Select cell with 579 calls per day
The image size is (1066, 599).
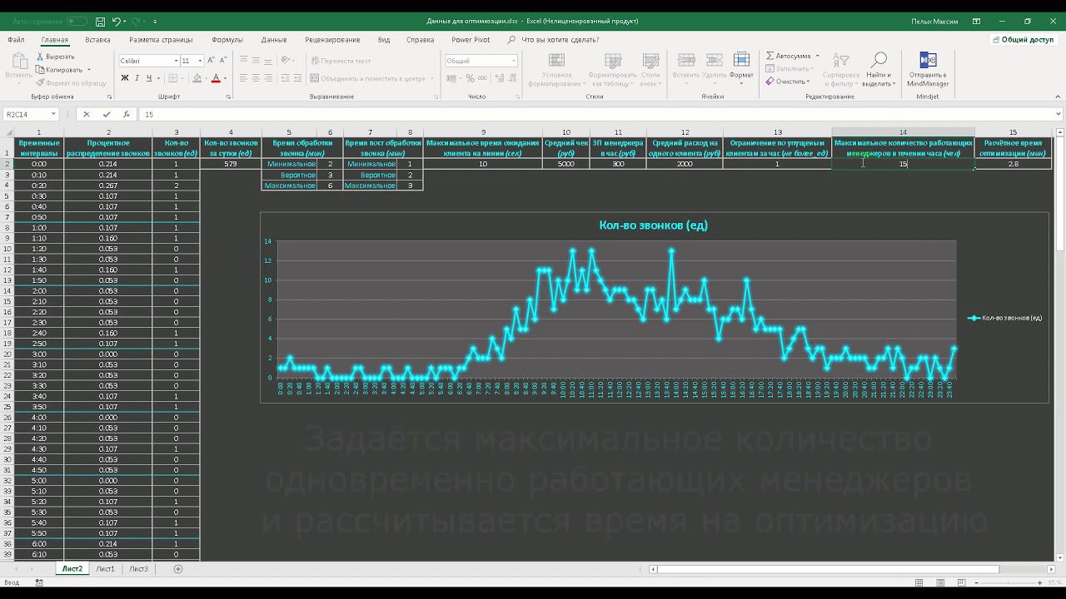tap(231, 164)
